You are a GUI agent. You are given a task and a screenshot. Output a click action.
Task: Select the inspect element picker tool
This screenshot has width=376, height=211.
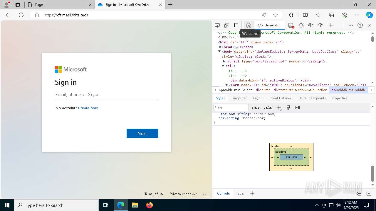coord(217,25)
